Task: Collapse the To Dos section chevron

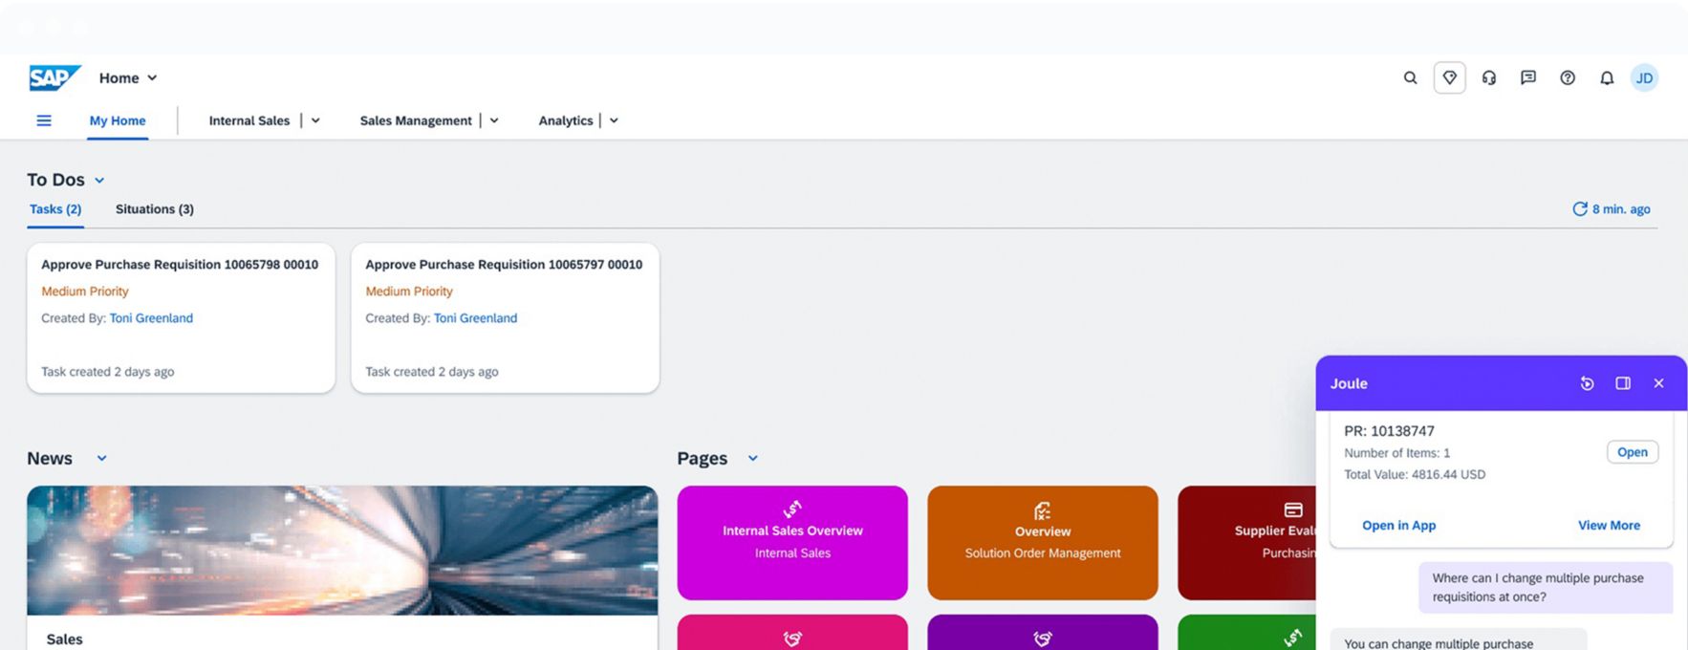Action: [x=99, y=181]
